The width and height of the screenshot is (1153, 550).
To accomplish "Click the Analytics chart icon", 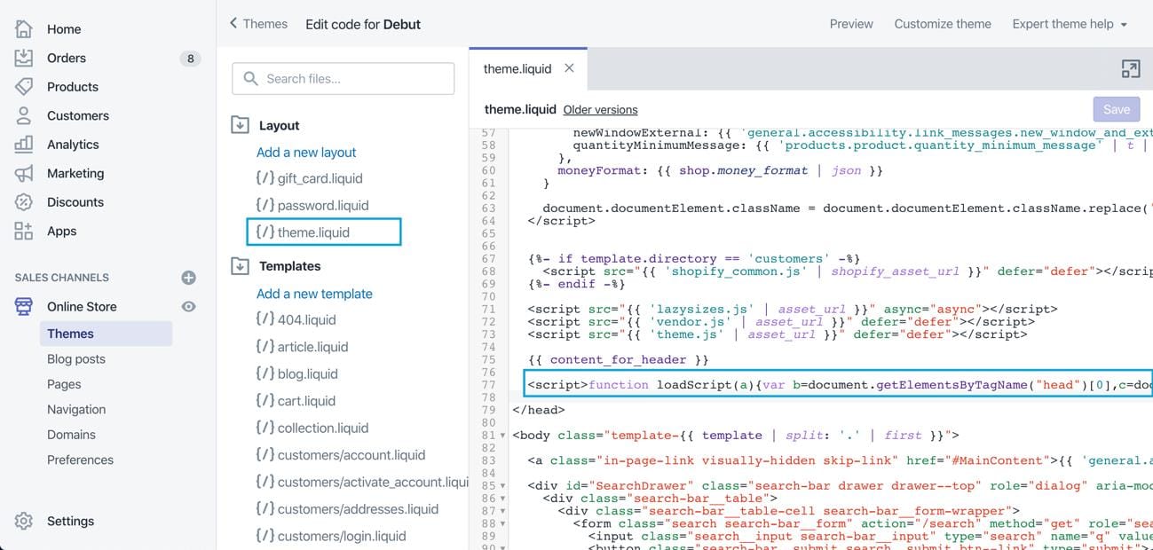I will (24, 145).
